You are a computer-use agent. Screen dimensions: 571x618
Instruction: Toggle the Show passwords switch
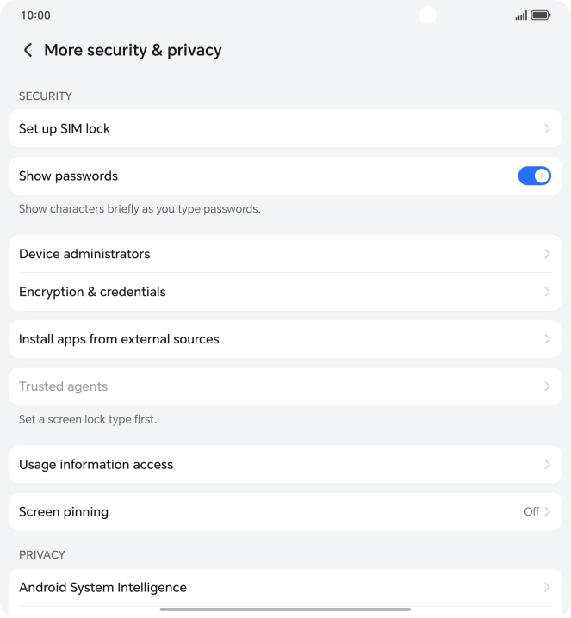pos(534,176)
